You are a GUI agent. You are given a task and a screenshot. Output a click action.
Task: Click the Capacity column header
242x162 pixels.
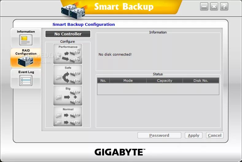(x=165, y=81)
